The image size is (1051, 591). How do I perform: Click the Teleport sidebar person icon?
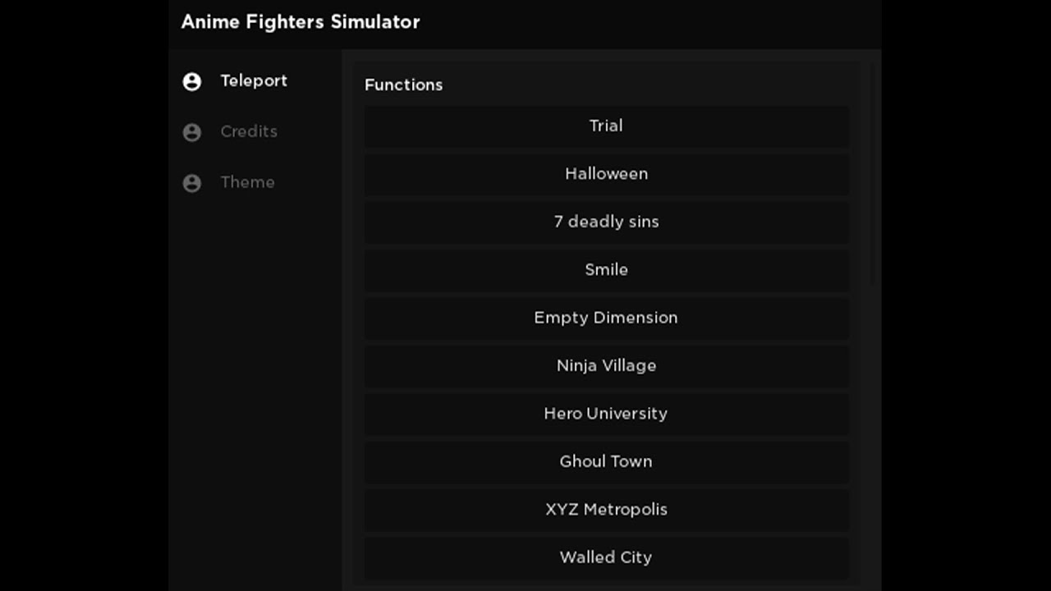pyautogui.click(x=192, y=81)
